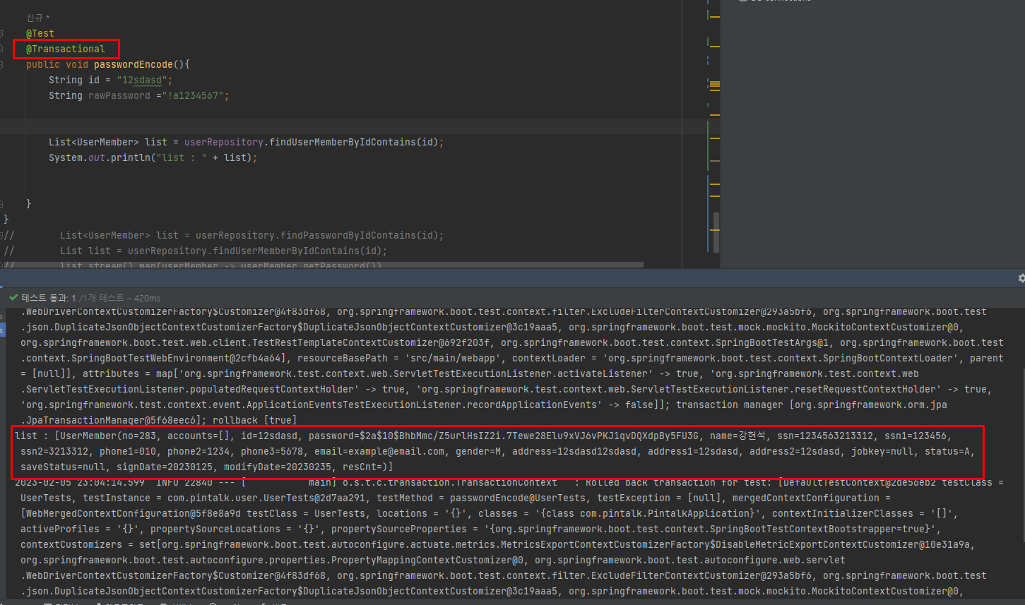
Task: Click 'phone2=1234' in the console output
Action: [x=199, y=451]
